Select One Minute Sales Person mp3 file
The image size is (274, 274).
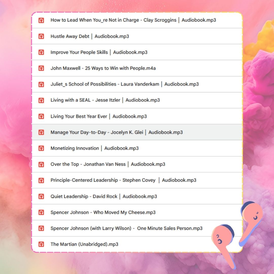tap(126, 228)
